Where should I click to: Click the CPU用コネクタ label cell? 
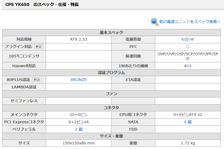(x=133, y=115)
